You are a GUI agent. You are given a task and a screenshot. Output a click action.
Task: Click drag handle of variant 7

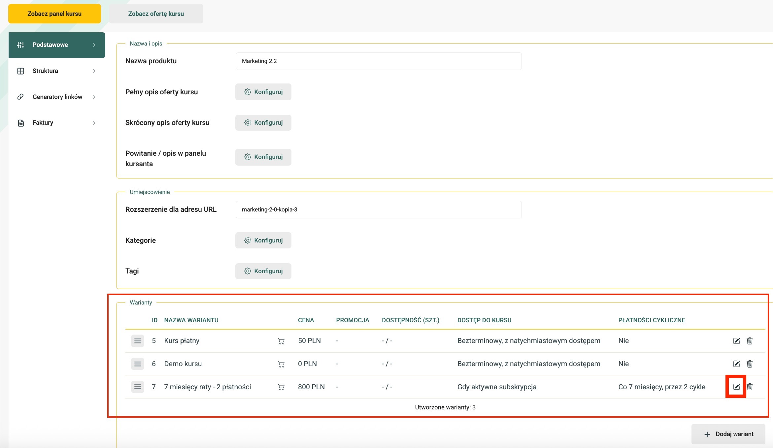138,387
